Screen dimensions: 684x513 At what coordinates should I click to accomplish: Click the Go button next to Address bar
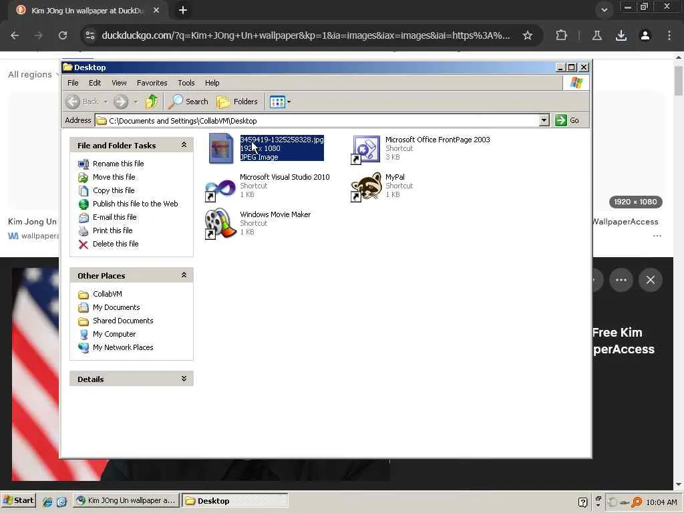(567, 120)
